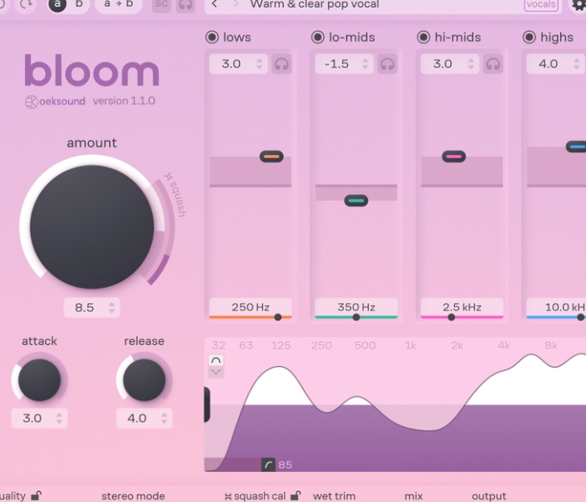Click the lo-mids 350 Hz frequency field
The image size is (586, 502).
[x=356, y=307]
